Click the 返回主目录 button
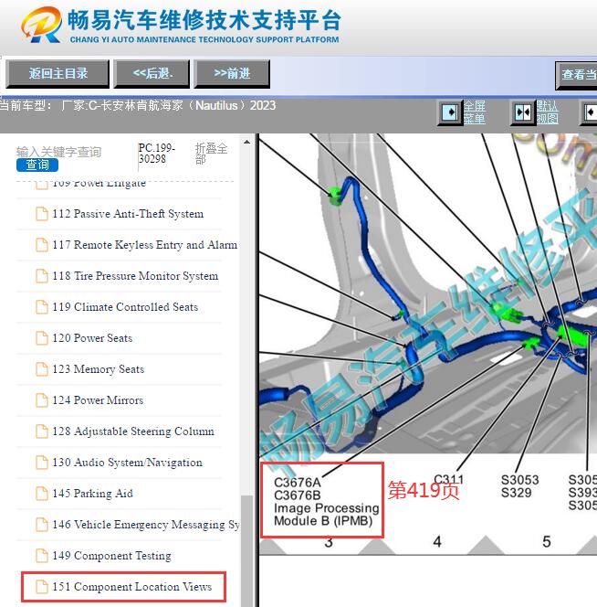597x607 pixels. tap(58, 73)
